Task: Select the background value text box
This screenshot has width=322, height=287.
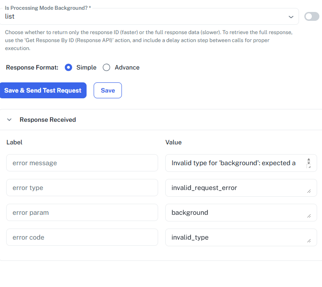Action: (x=234, y=213)
